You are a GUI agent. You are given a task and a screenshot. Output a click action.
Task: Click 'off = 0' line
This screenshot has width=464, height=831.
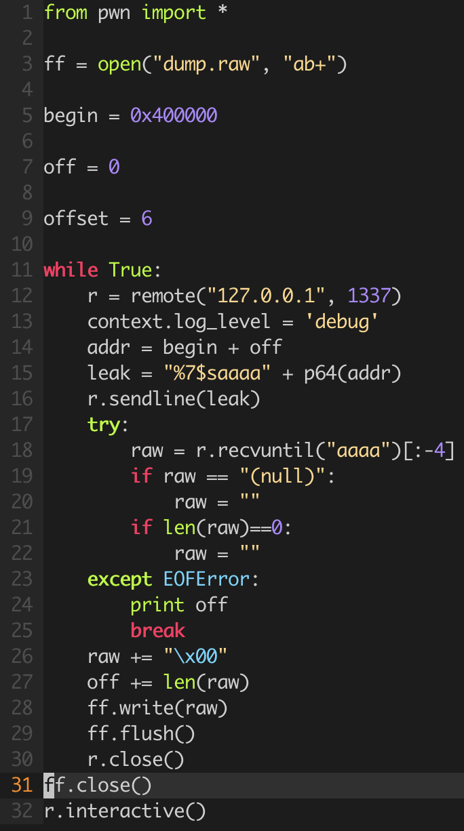click(81, 167)
